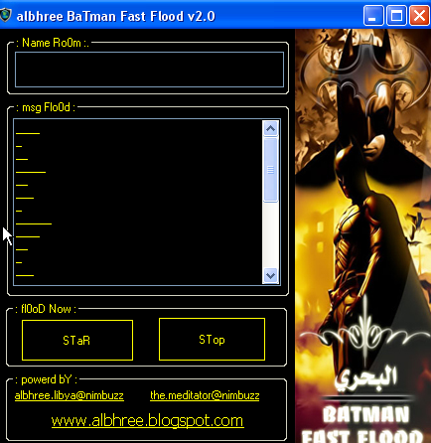The height and width of the screenshot is (443, 431).
Task: Click the message box scrollbar thumb
Action: pyautogui.click(x=270, y=170)
